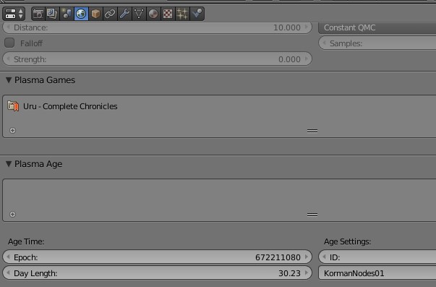
Task: Select the World properties globe tab
Action: click(81, 14)
